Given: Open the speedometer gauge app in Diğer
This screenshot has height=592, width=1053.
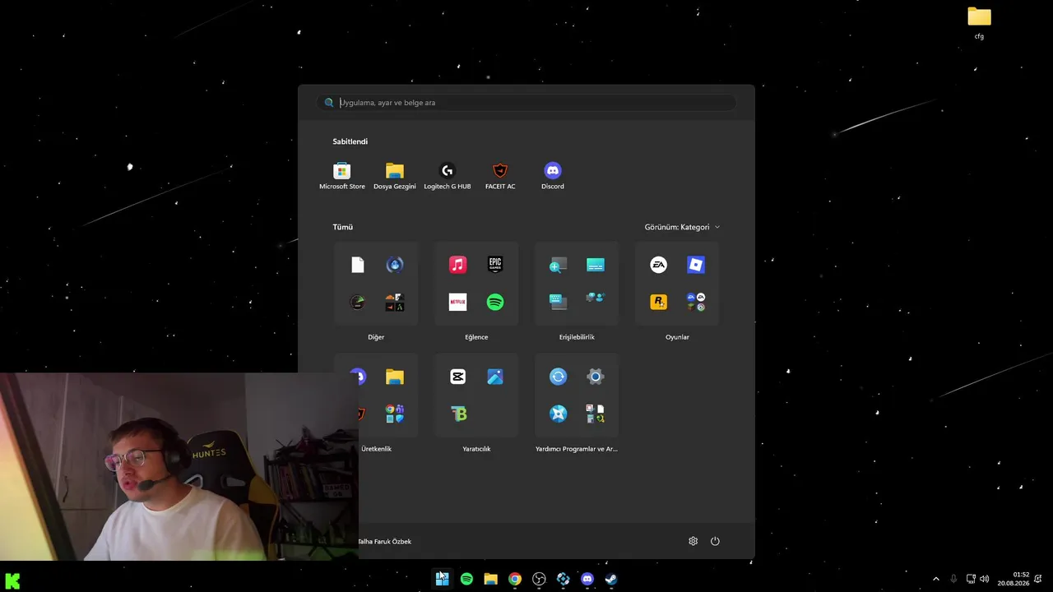Looking at the screenshot, I should [x=358, y=303].
